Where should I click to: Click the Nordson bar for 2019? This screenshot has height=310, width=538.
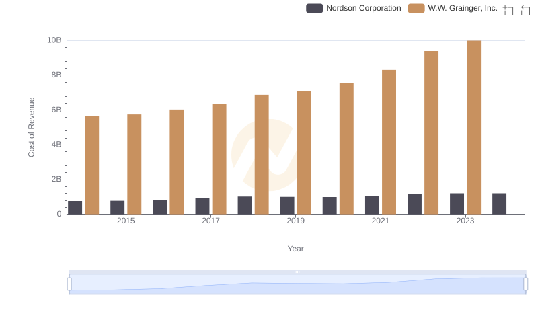click(x=287, y=205)
